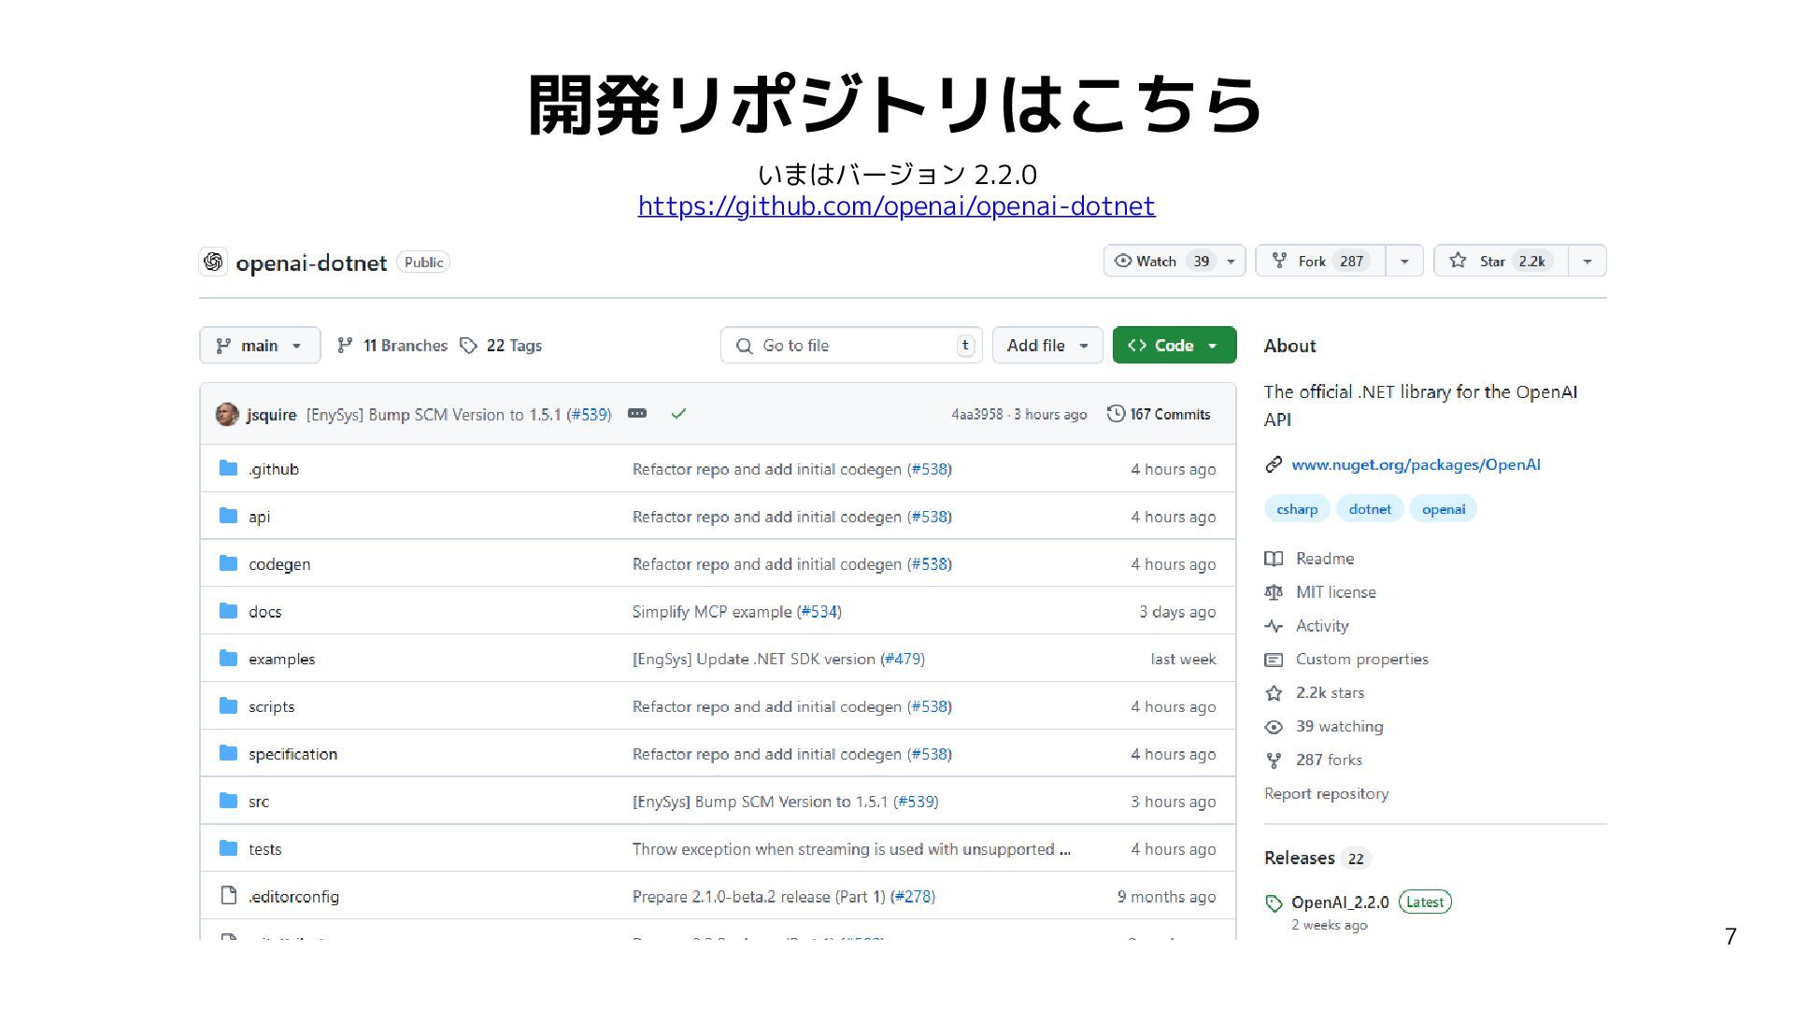Open the tests folder
Viewport: 1794px width, 1009px height.
[264, 849]
